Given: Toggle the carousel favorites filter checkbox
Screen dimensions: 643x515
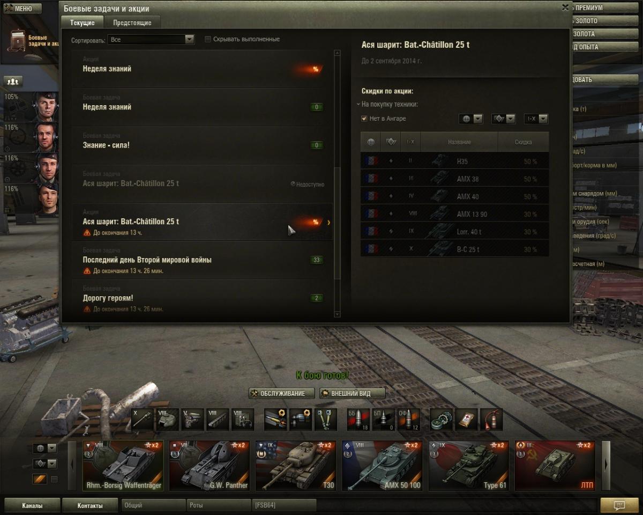Looking at the screenshot, I should coord(54,479).
